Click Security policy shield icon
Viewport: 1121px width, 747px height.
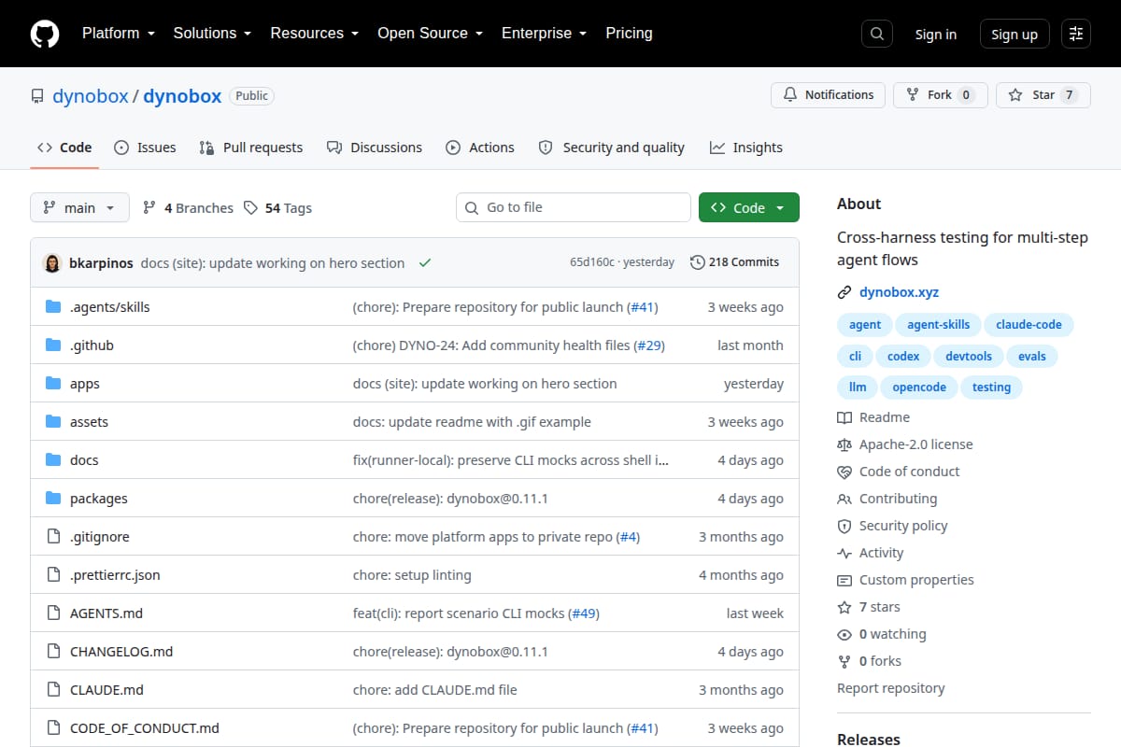pyautogui.click(x=844, y=526)
